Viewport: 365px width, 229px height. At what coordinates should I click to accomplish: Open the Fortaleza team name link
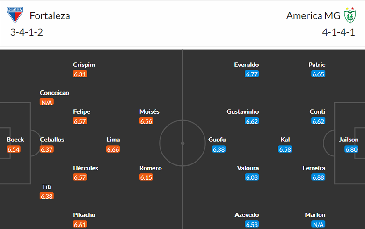click(50, 15)
